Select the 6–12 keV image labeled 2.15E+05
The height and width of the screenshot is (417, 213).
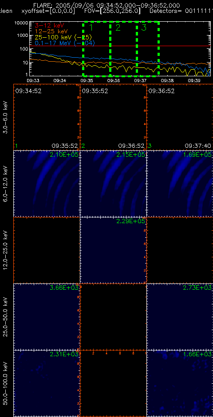pos(113,184)
